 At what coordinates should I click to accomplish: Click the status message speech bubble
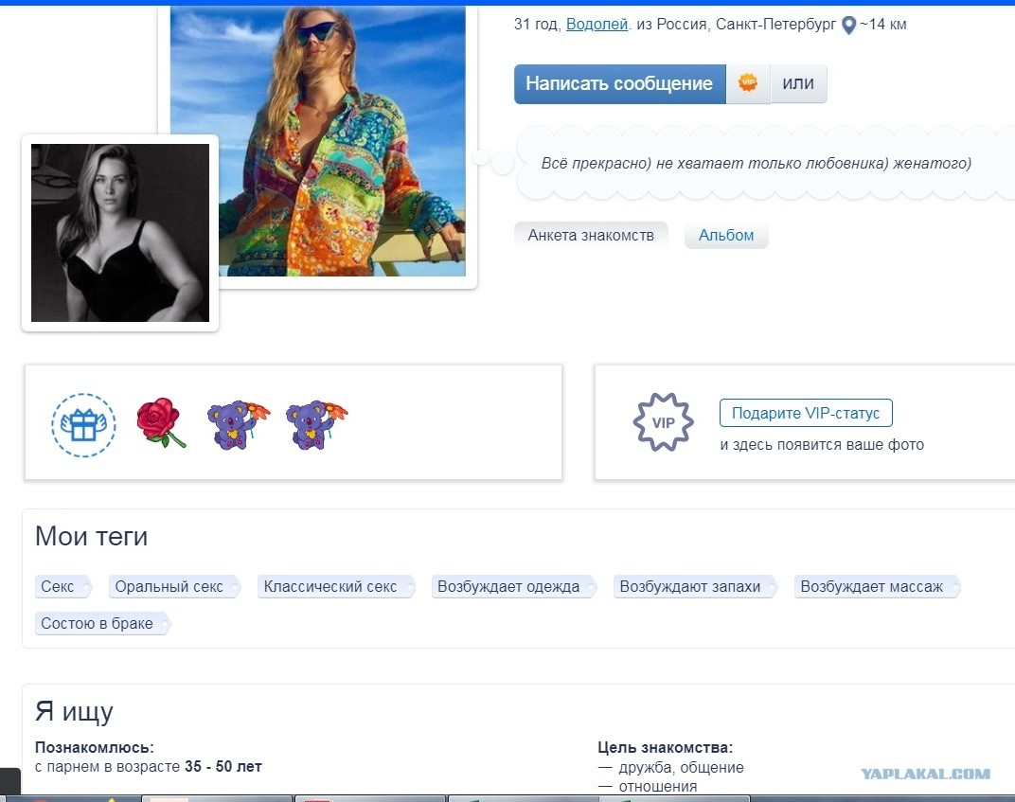point(764,163)
